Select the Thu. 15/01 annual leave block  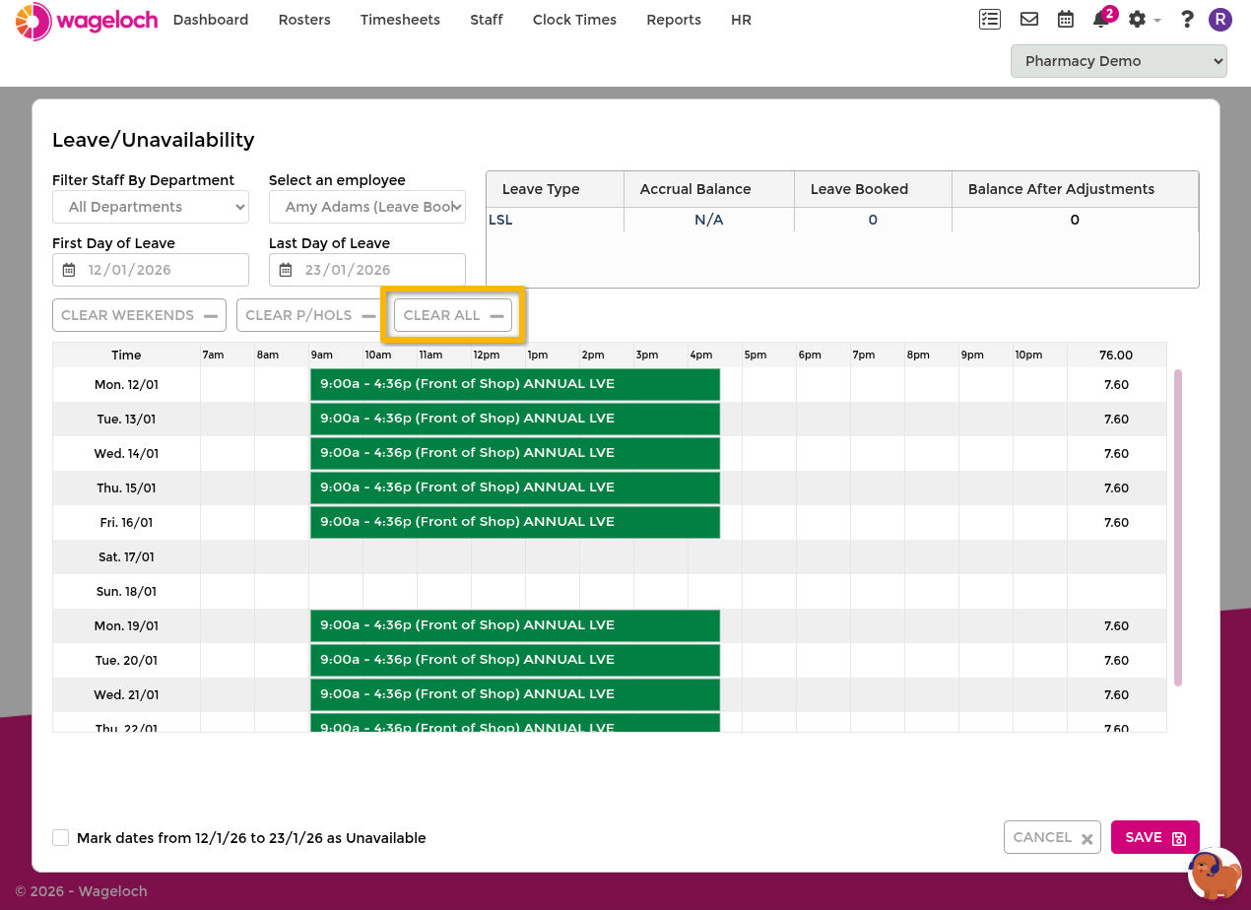(x=515, y=487)
